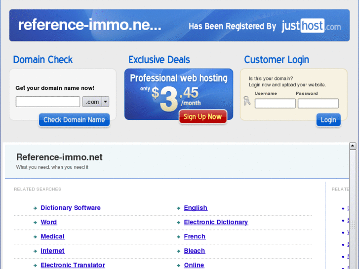This screenshot has height=269, width=359.
Task: Click the Domain Check heading
Action: click(x=43, y=60)
